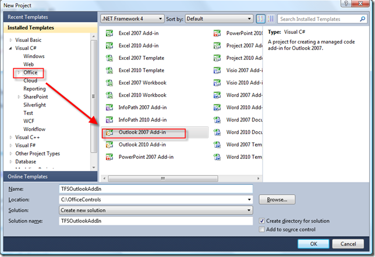Click the Excel 2007 Add-in template icon
Viewport: 375px width, 257px height.
click(109, 33)
